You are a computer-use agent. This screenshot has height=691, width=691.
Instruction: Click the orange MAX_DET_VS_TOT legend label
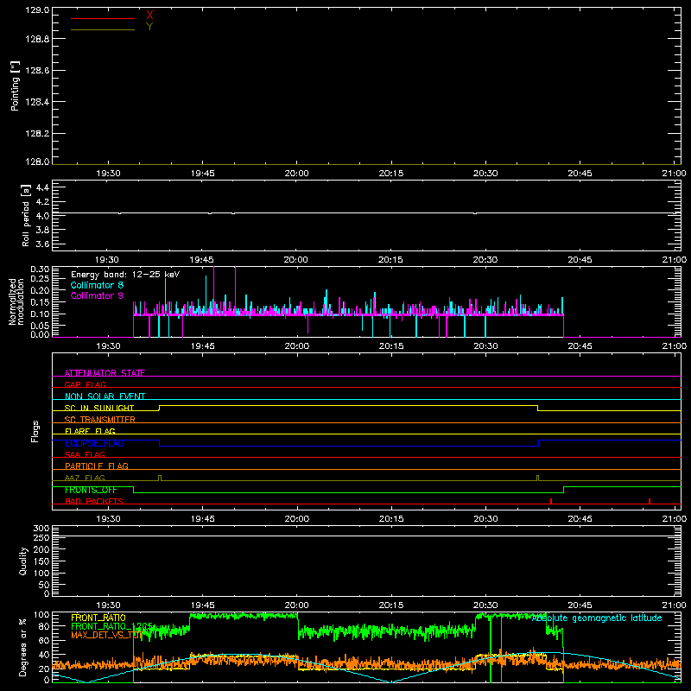click(x=106, y=635)
